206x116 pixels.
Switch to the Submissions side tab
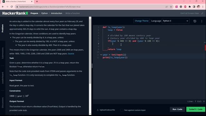click(x=3, y=53)
